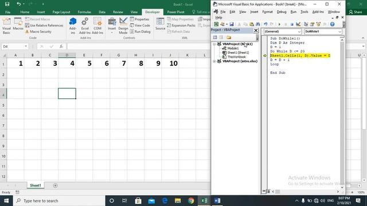
Task: Click Expansion Packs in XML group
Action: (181, 25)
